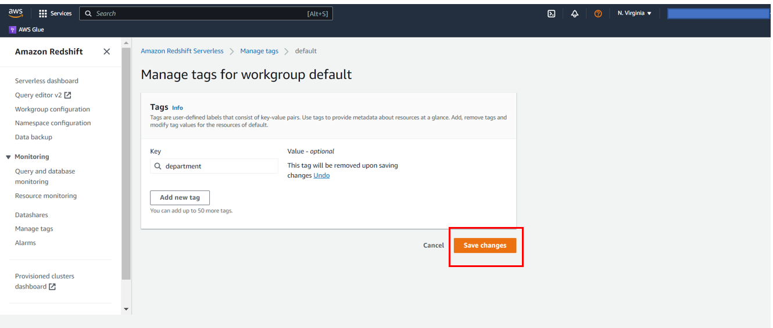Click the Amazon Redshift sidebar title

click(x=49, y=52)
